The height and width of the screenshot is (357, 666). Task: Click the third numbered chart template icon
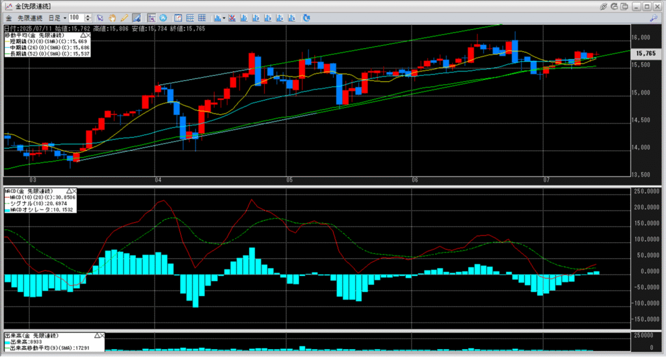[267, 18]
